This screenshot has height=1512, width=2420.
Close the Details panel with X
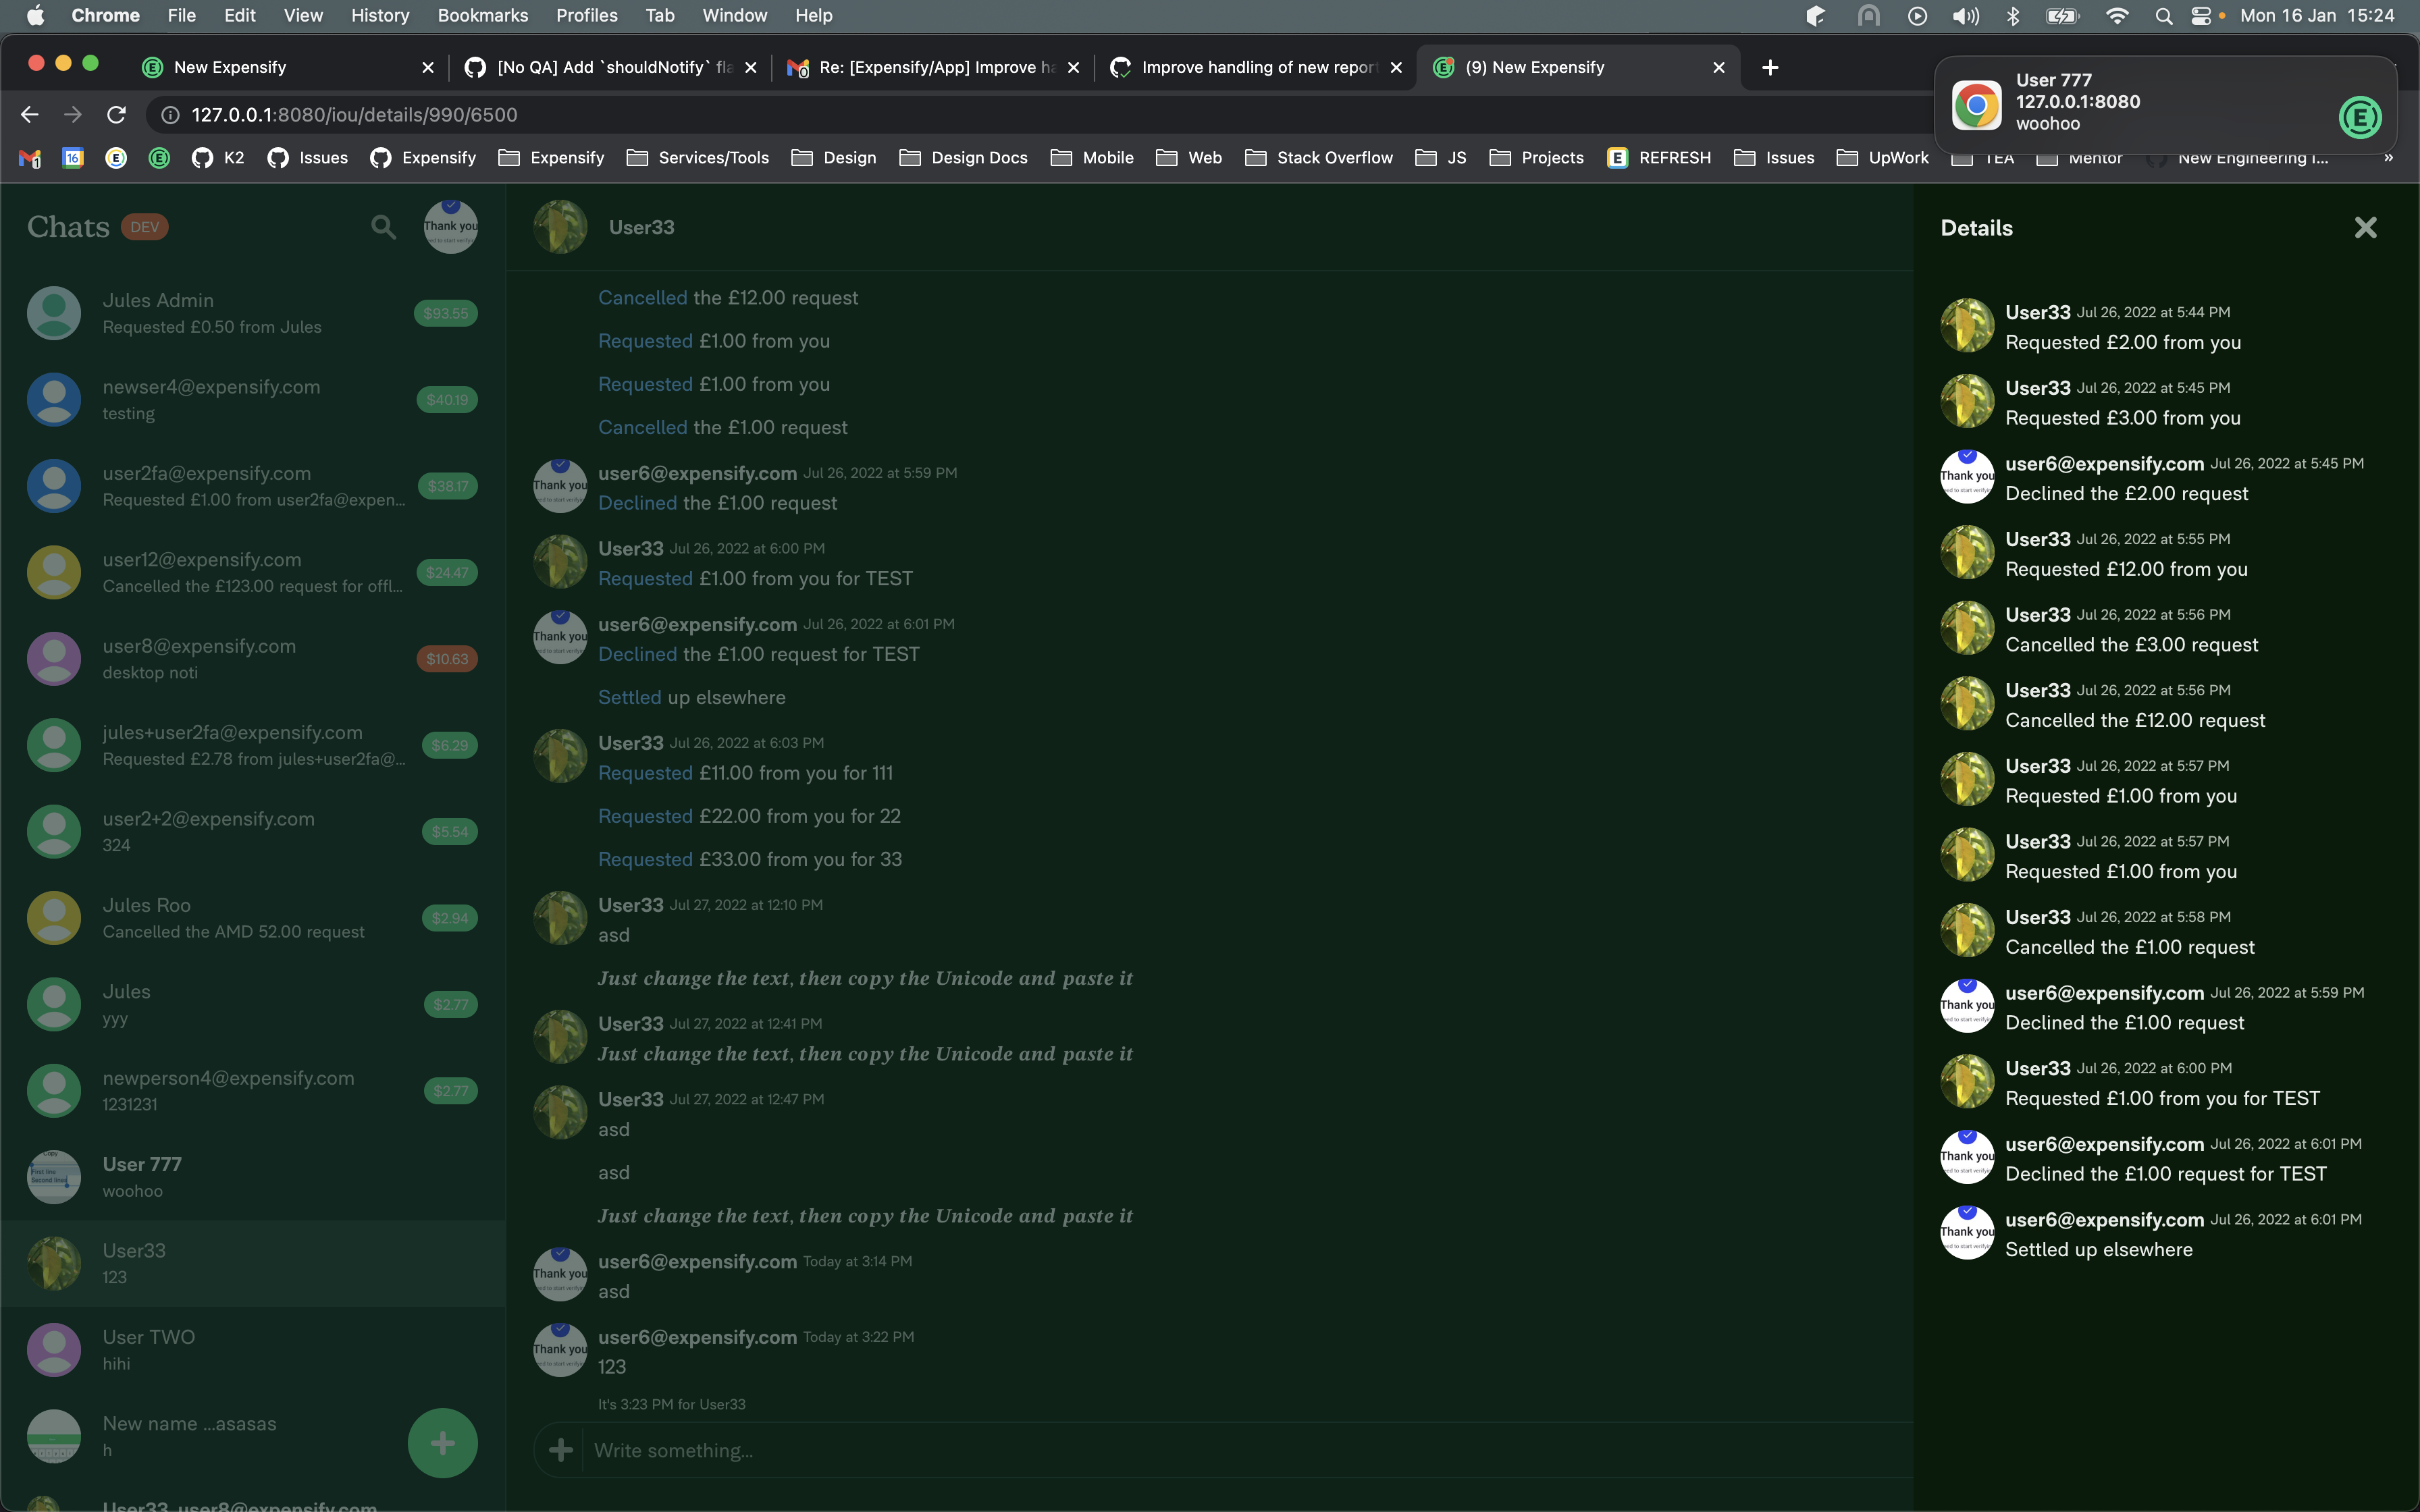2365,228
